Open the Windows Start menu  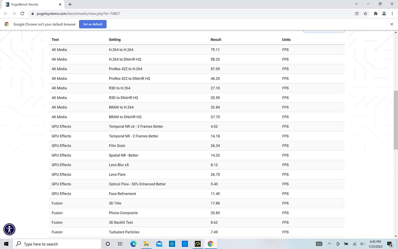coord(6,244)
